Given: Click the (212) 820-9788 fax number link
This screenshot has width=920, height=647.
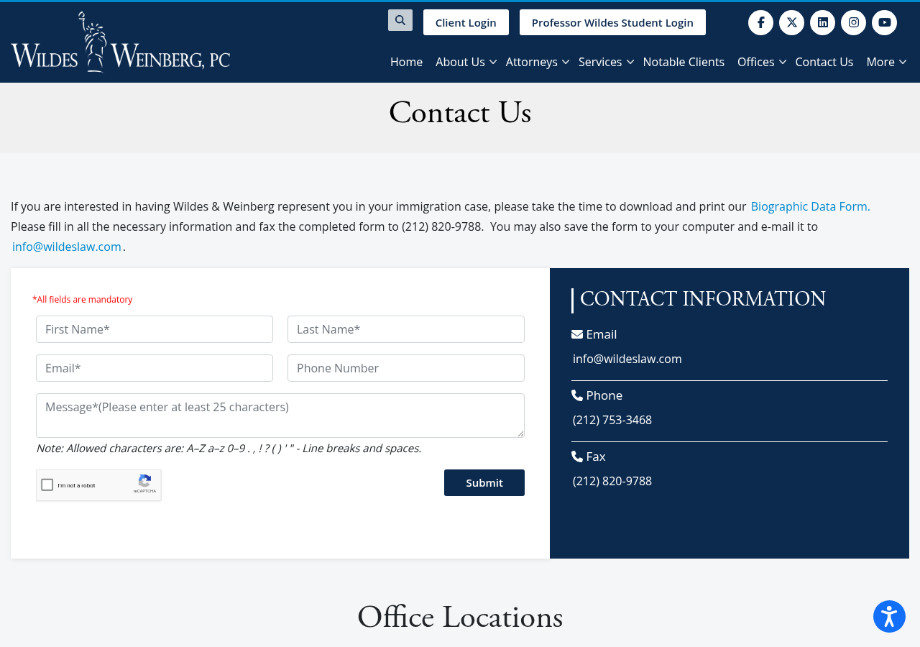Looking at the screenshot, I should (x=612, y=481).
